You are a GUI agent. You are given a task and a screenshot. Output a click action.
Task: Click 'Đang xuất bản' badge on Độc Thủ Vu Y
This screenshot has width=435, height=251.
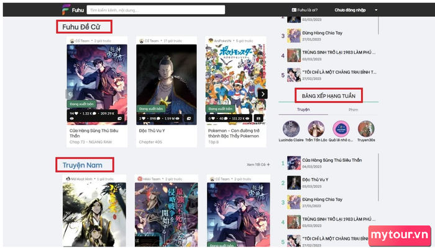151,108
